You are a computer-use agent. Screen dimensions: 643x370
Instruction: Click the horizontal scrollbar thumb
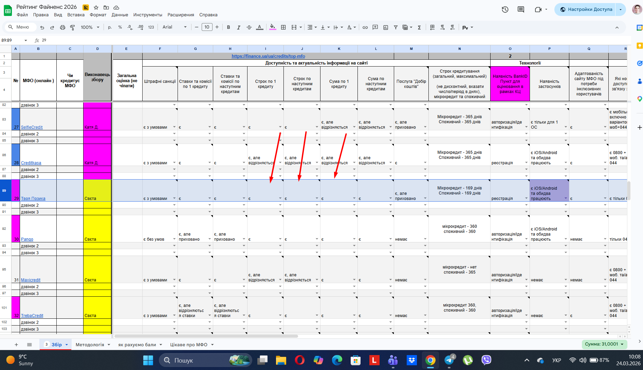point(206,336)
